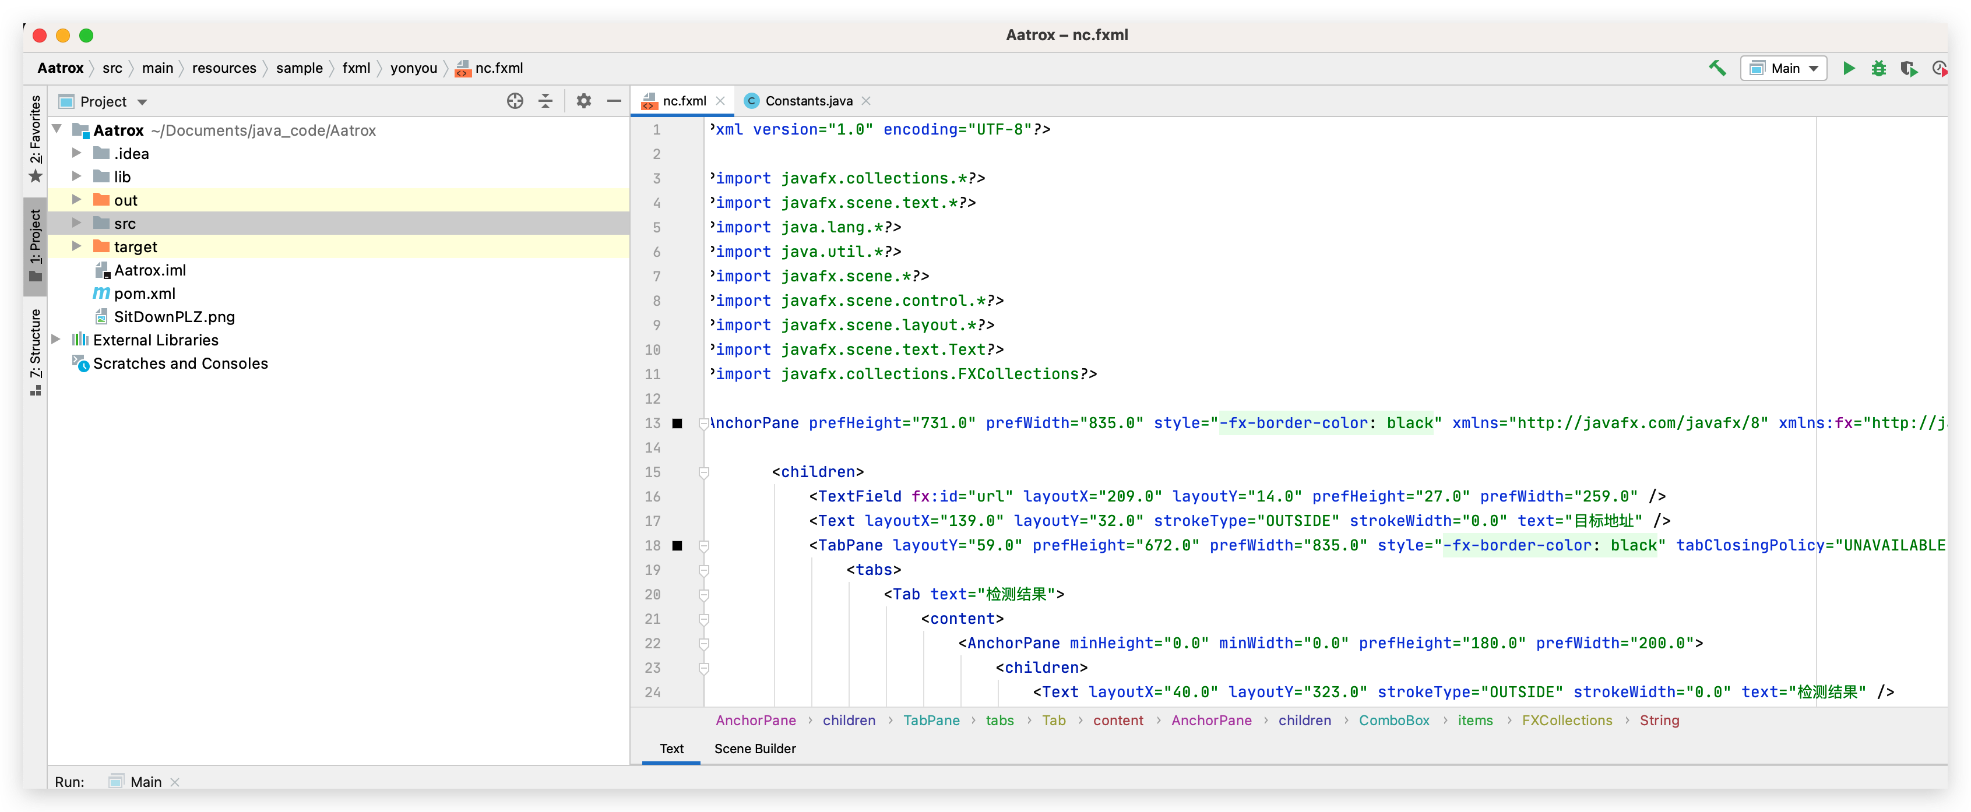Click Aatrox in navigation breadcrumb

[x=61, y=68]
